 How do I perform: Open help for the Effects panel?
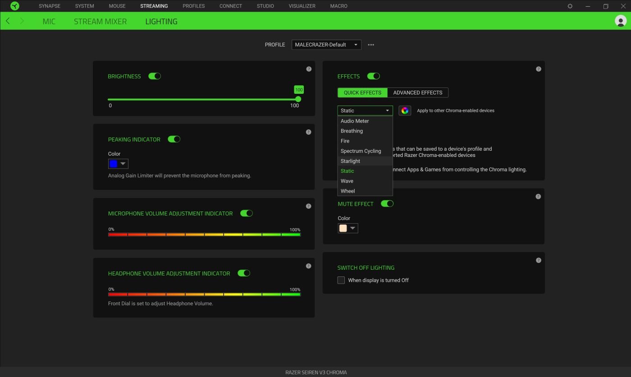(x=539, y=69)
